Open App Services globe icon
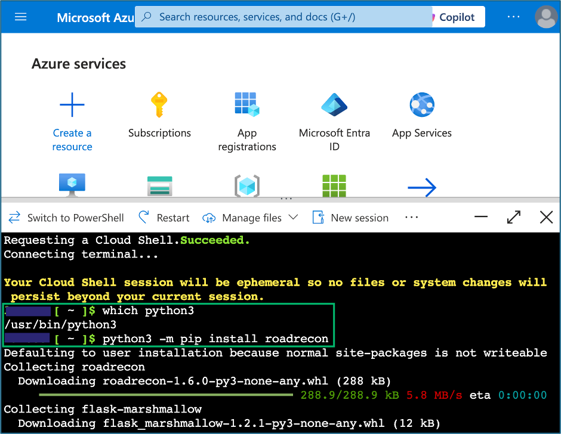 [422, 105]
